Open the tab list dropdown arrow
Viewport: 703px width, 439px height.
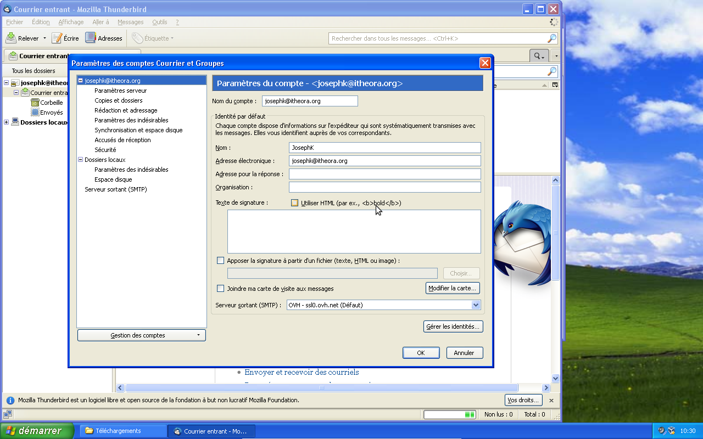click(556, 56)
